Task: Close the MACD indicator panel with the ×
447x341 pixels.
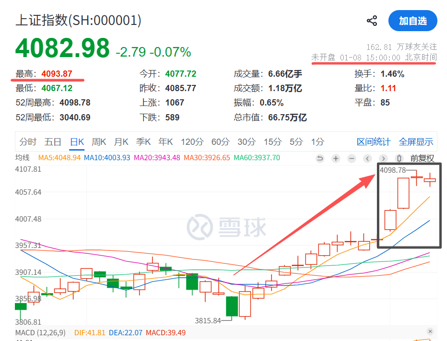Action: pos(431,331)
